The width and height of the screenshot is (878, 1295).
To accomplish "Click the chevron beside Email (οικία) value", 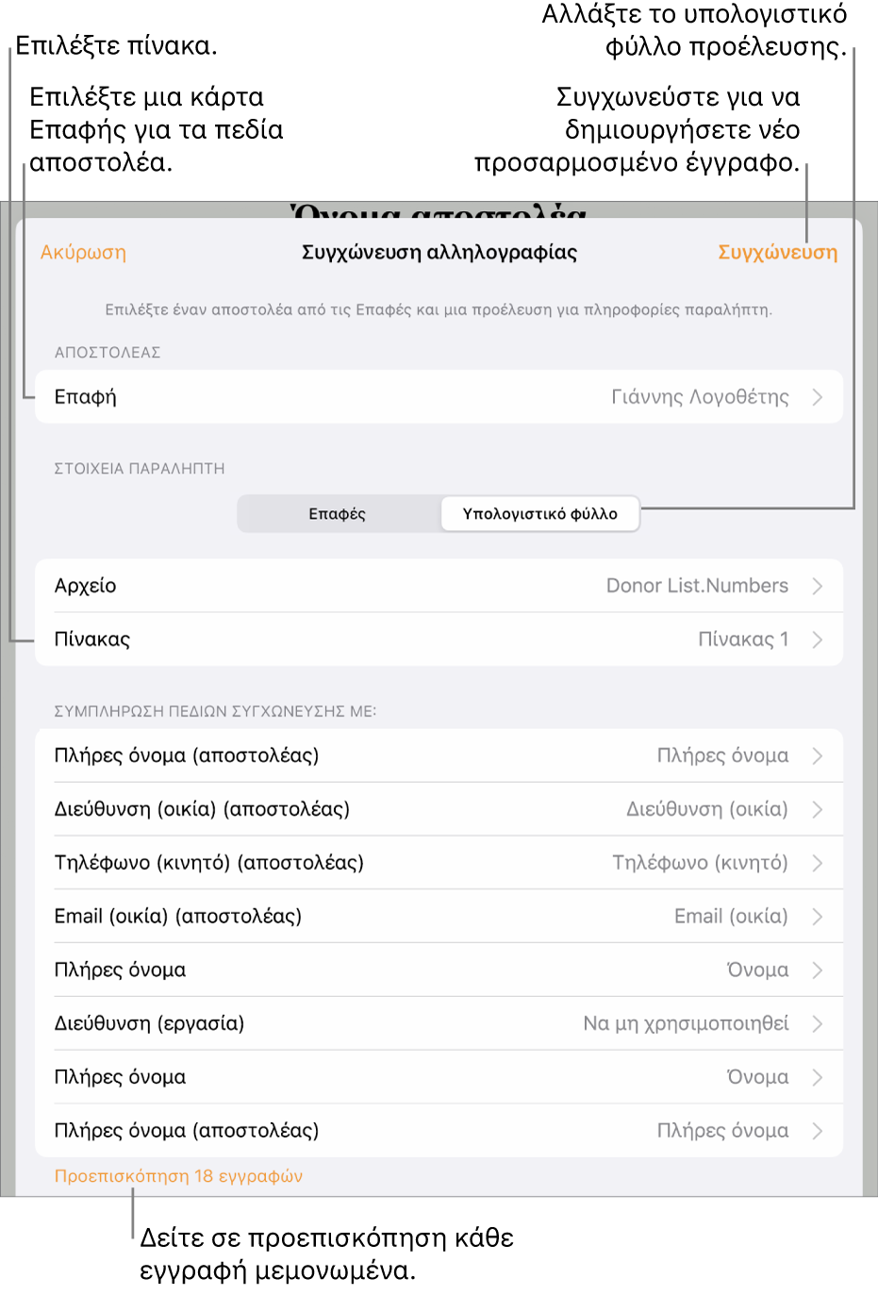I will coord(817,917).
